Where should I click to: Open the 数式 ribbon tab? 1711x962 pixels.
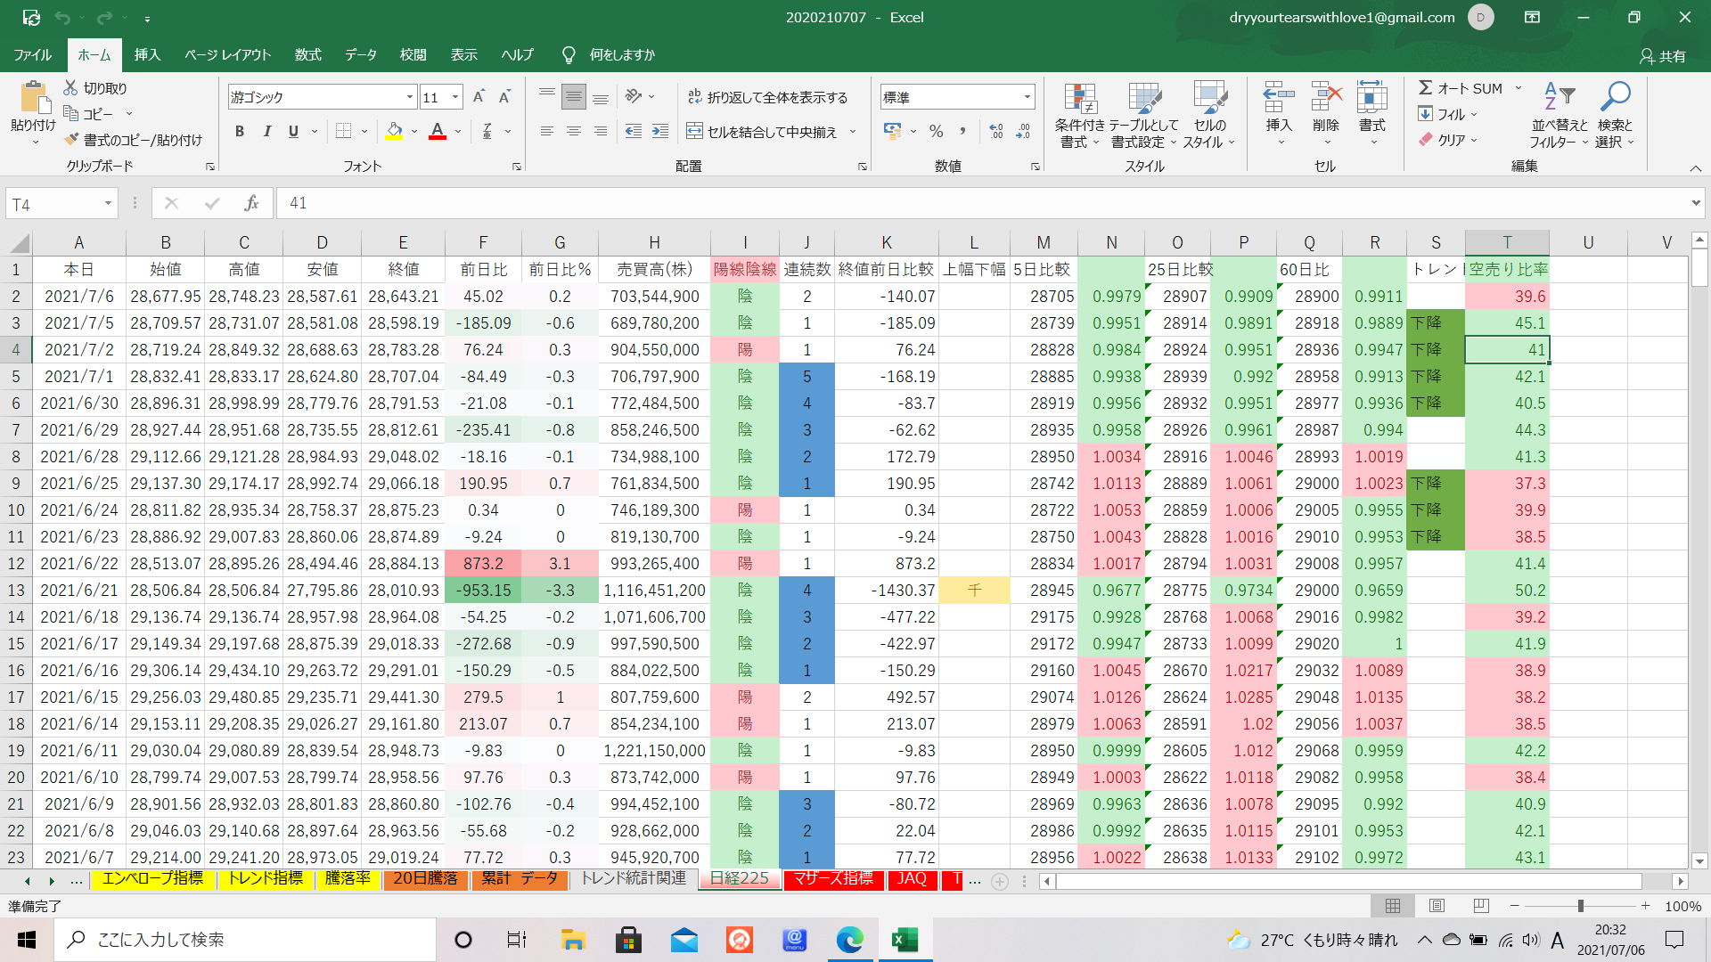coord(307,55)
